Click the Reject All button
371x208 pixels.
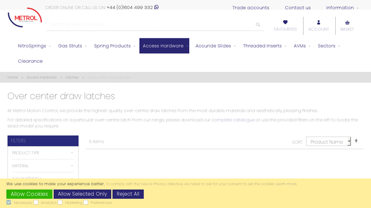[128, 194]
